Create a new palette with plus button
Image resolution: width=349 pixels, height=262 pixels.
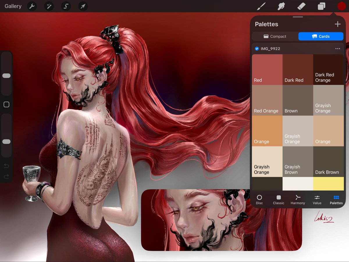(338, 24)
